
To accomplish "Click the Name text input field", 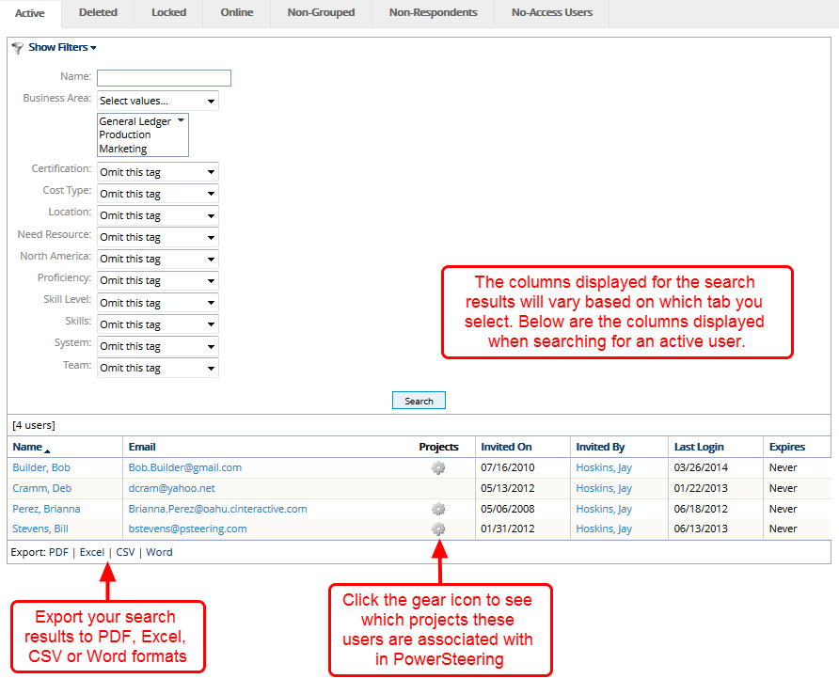I will click(164, 78).
